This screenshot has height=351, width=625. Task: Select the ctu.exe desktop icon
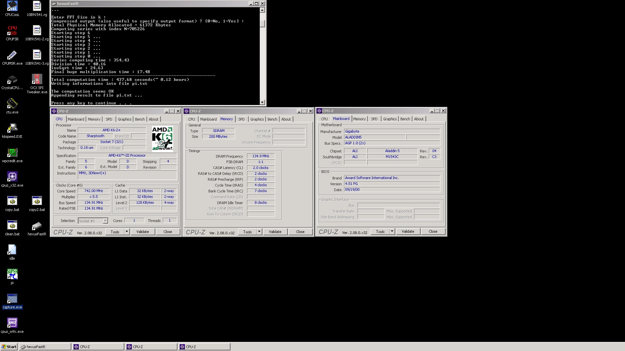tap(12, 106)
